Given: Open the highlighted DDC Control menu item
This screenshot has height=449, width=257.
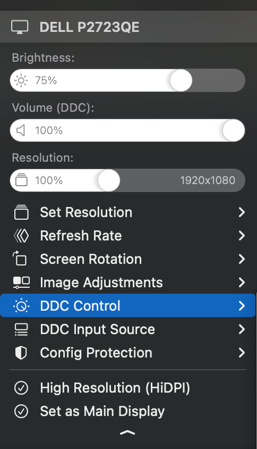Looking at the screenshot, I should click(x=128, y=305).
